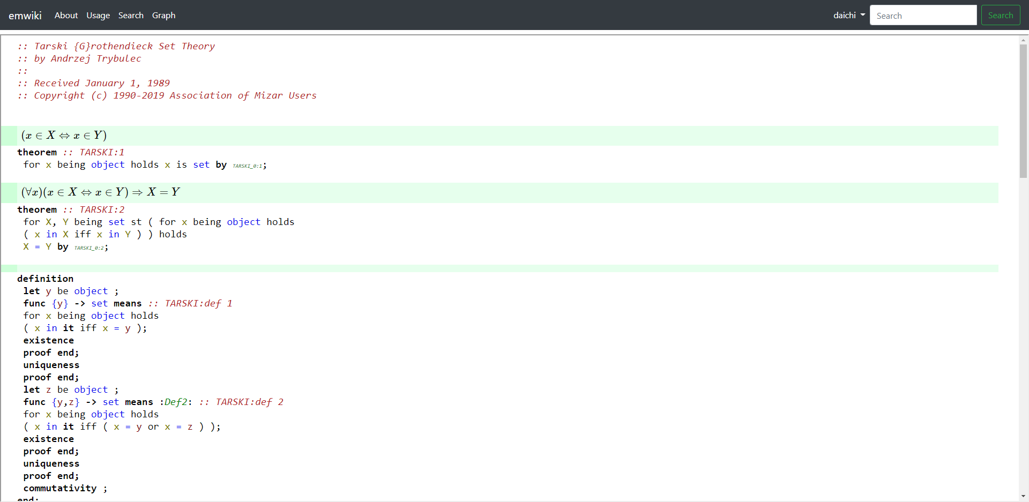The image size is (1029, 502).
Task: Open the About page
Action: [66, 15]
